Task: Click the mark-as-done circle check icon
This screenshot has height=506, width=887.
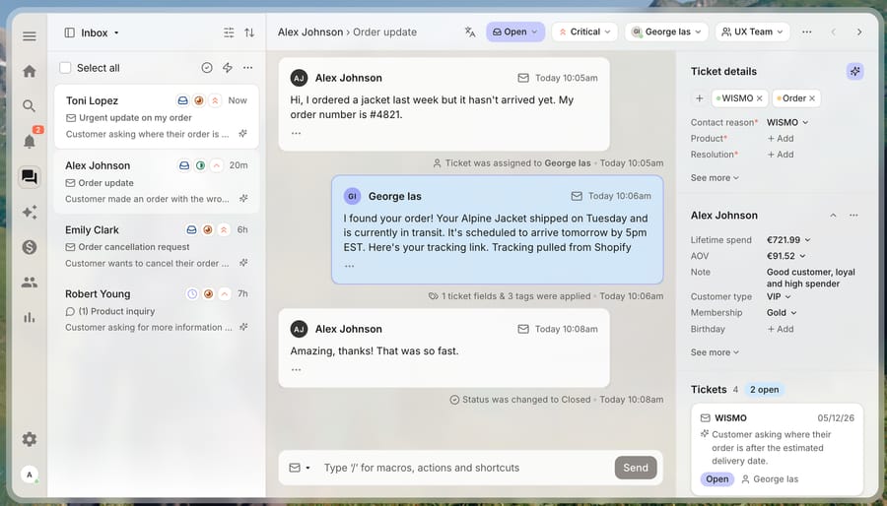Action: point(207,68)
